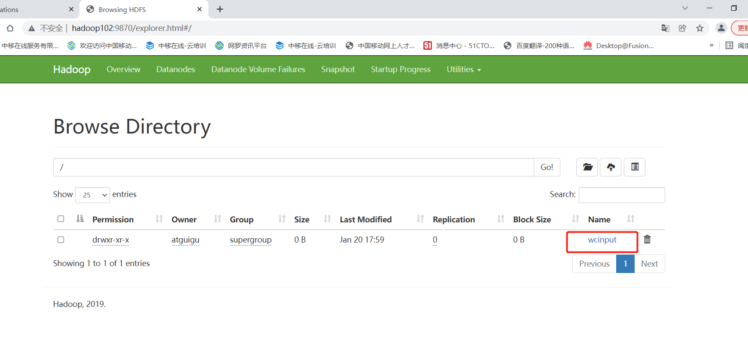Viewport: 748px width, 355px height.
Task: Click the cut and paste list icon
Action: click(635, 167)
